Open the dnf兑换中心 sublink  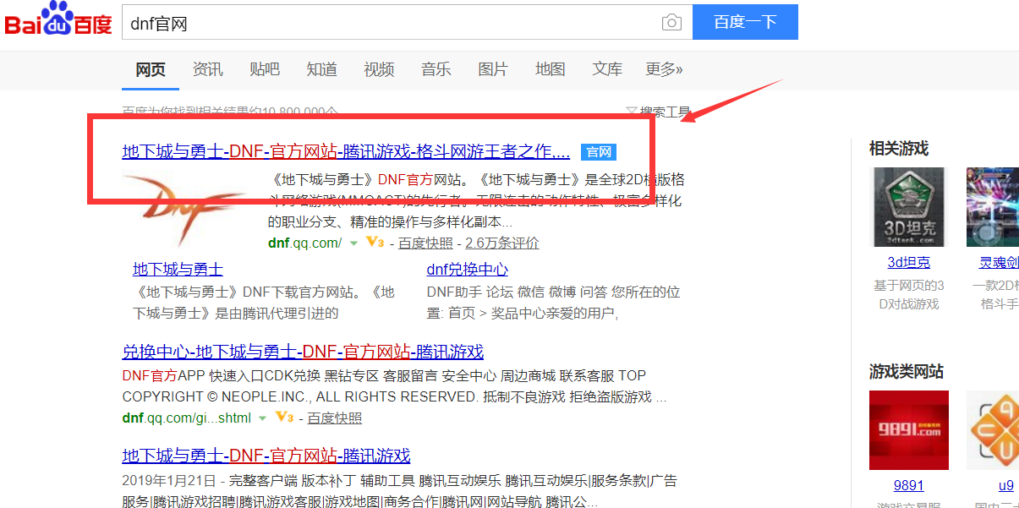pyautogui.click(x=468, y=270)
